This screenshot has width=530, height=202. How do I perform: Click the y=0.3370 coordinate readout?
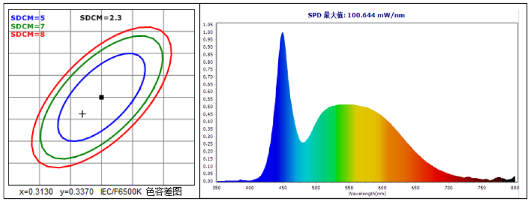pos(76,192)
